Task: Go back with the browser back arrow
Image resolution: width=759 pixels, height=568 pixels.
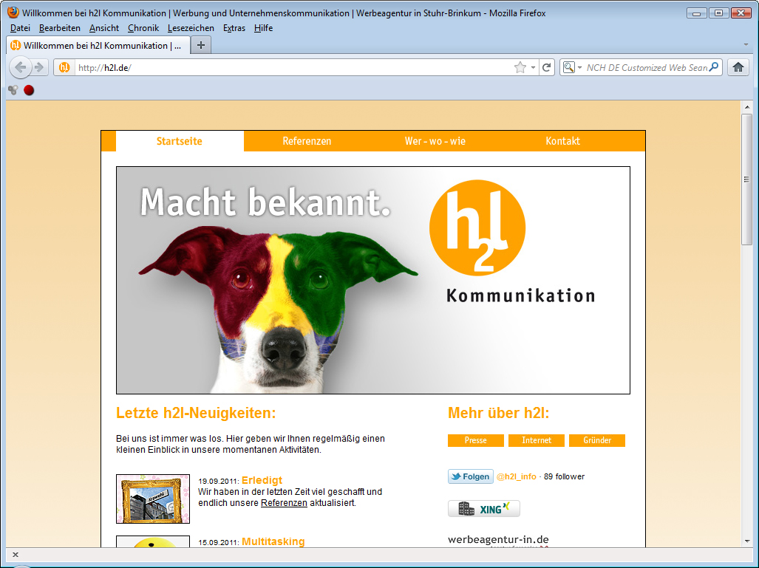Action: [x=21, y=67]
